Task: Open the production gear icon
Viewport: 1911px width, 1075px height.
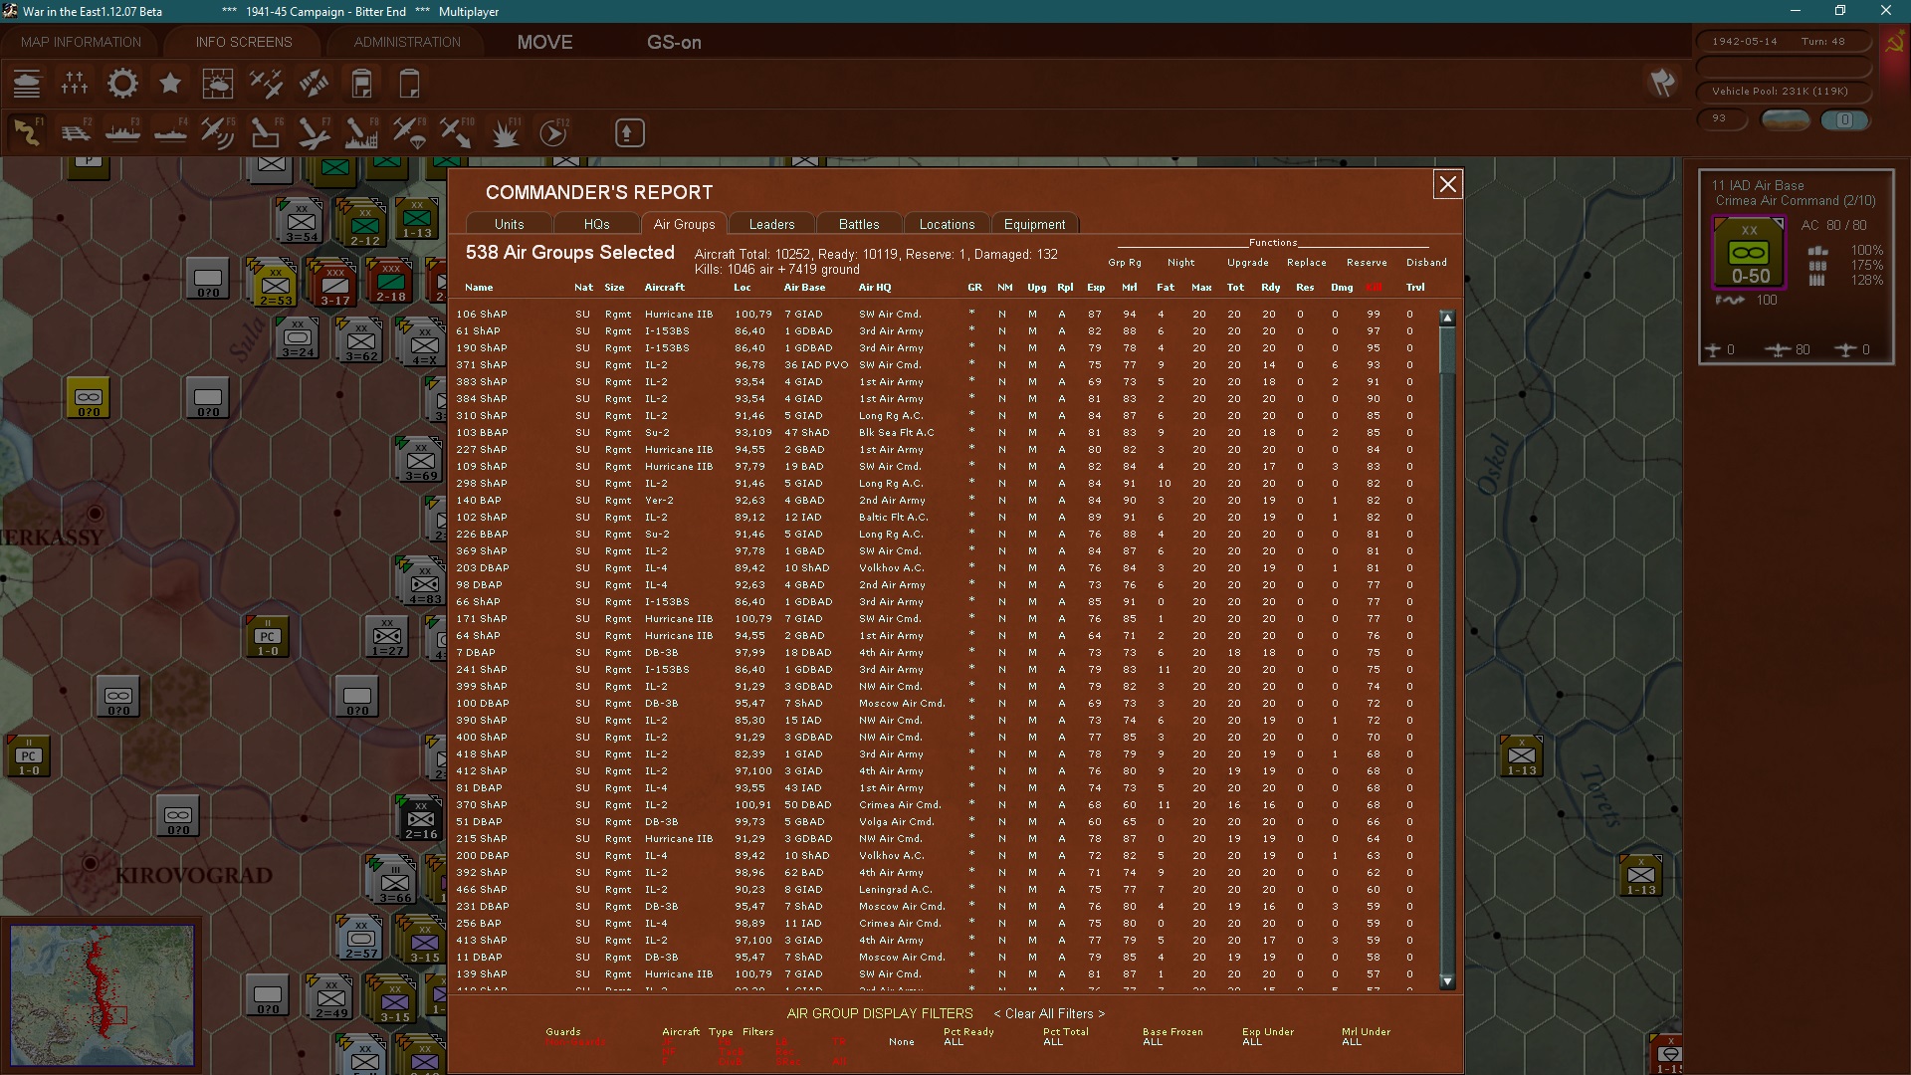Action: point(122,84)
